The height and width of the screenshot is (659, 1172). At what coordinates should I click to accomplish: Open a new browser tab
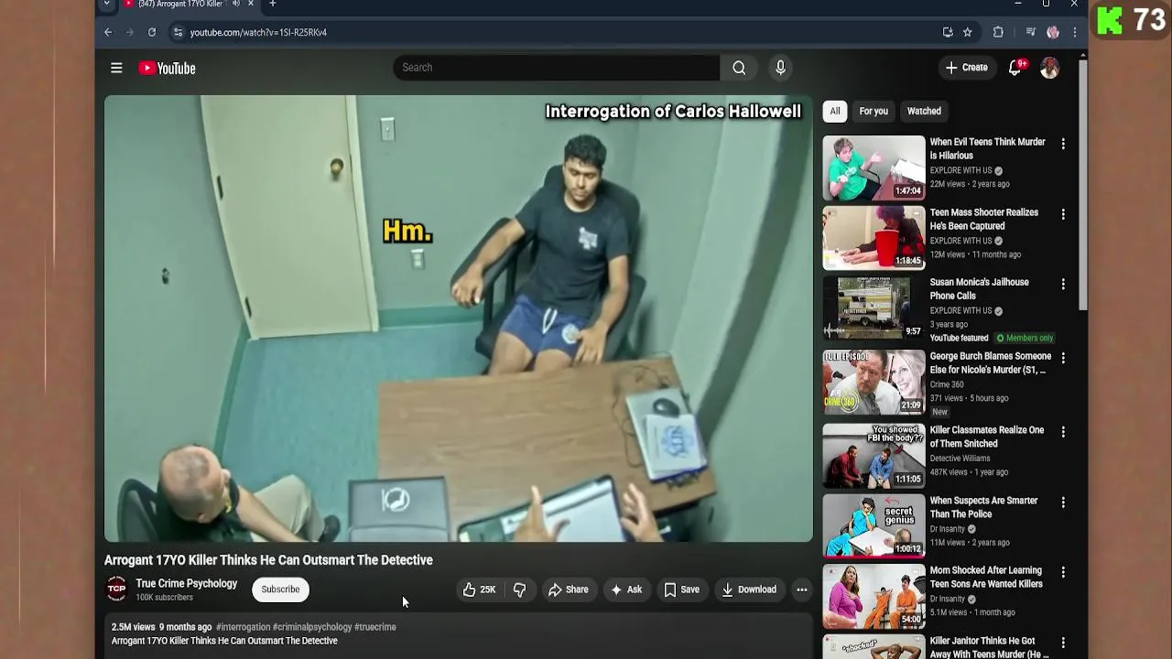pos(272,5)
